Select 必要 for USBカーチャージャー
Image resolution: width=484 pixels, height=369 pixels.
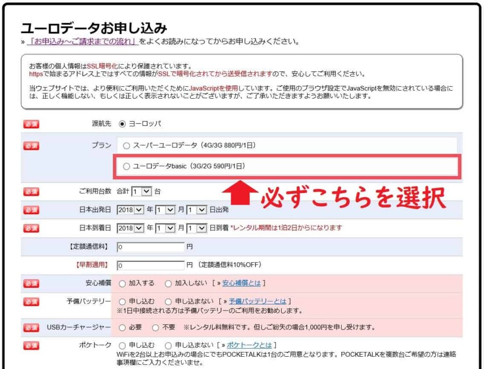pyautogui.click(x=122, y=327)
